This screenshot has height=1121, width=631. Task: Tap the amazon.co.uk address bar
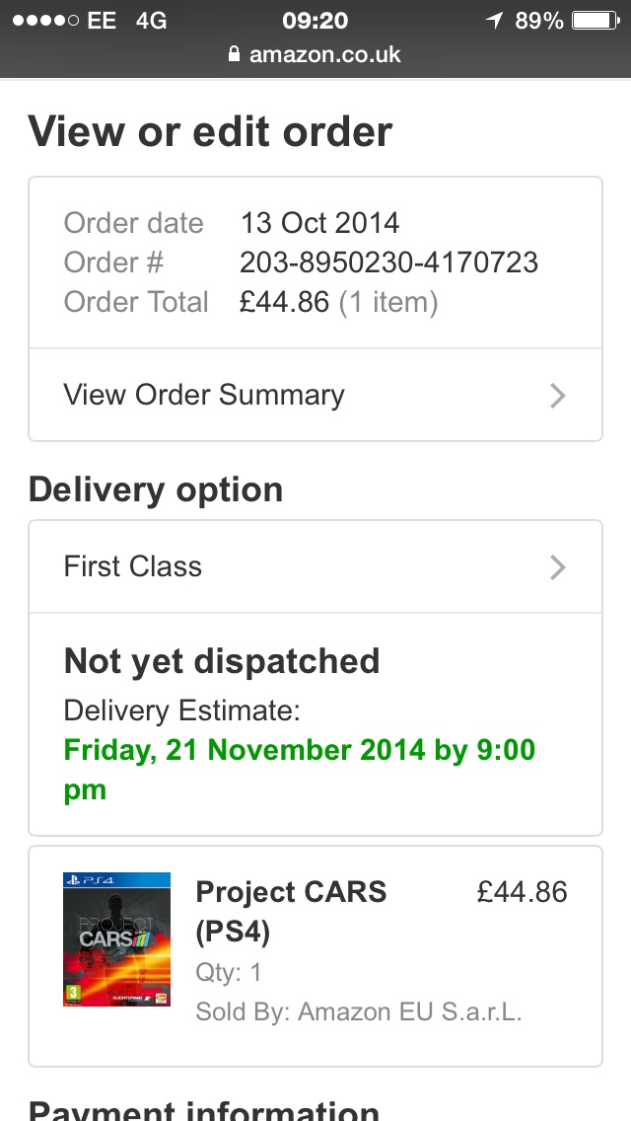coord(315,53)
